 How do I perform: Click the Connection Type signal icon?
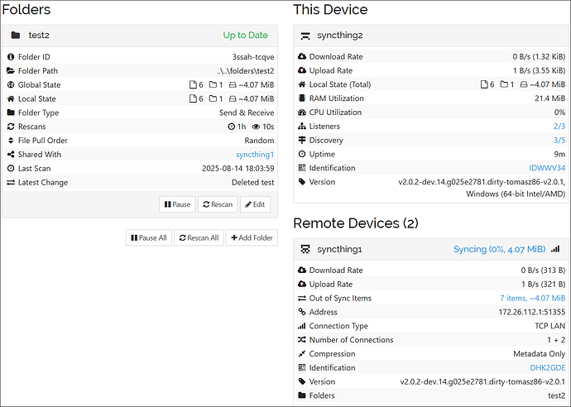302,326
